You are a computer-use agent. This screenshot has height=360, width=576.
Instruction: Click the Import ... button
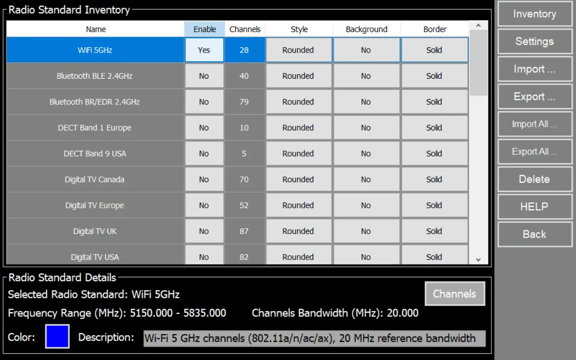coord(535,69)
